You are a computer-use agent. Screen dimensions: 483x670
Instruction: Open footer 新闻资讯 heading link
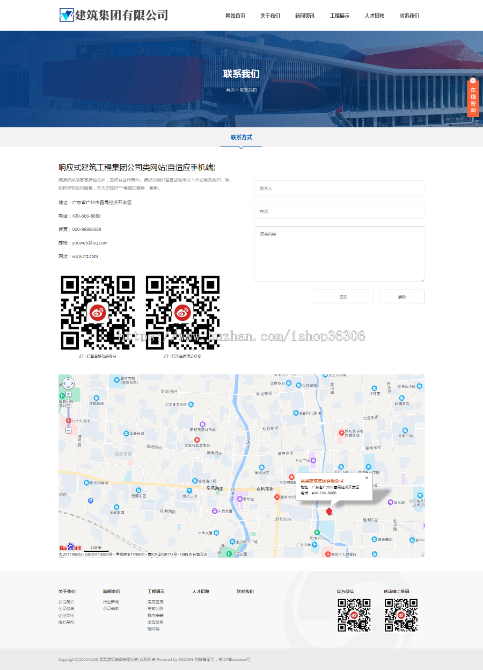111,591
